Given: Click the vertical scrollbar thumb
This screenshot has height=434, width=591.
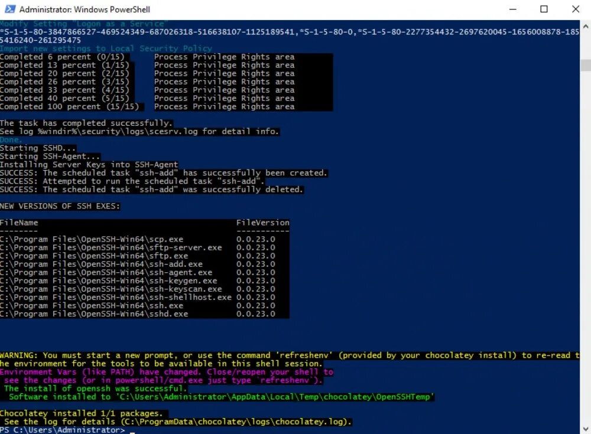Looking at the screenshot, I should click(585, 65).
